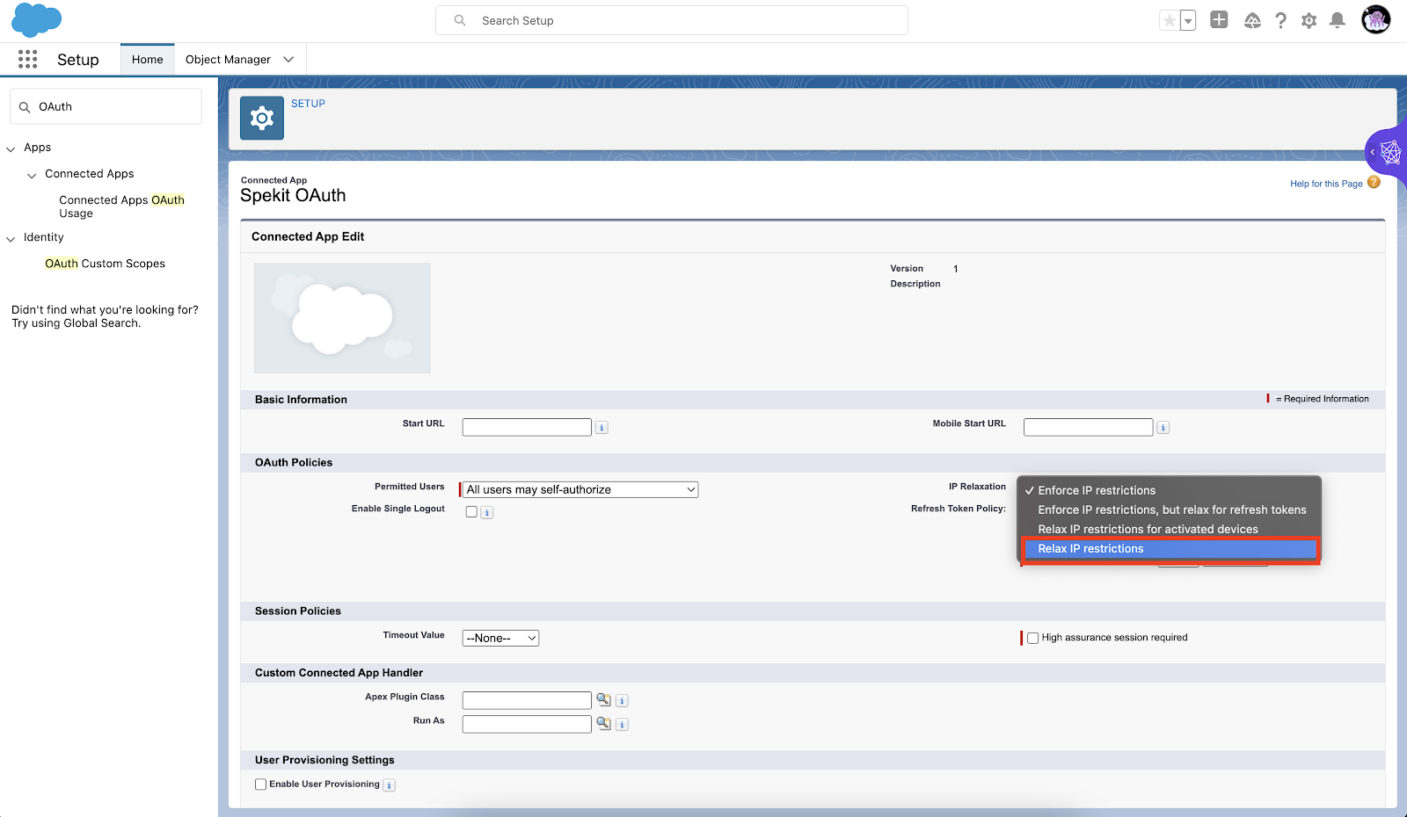
Task: Click the Quick Find box containing OAuth
Action: 106,106
